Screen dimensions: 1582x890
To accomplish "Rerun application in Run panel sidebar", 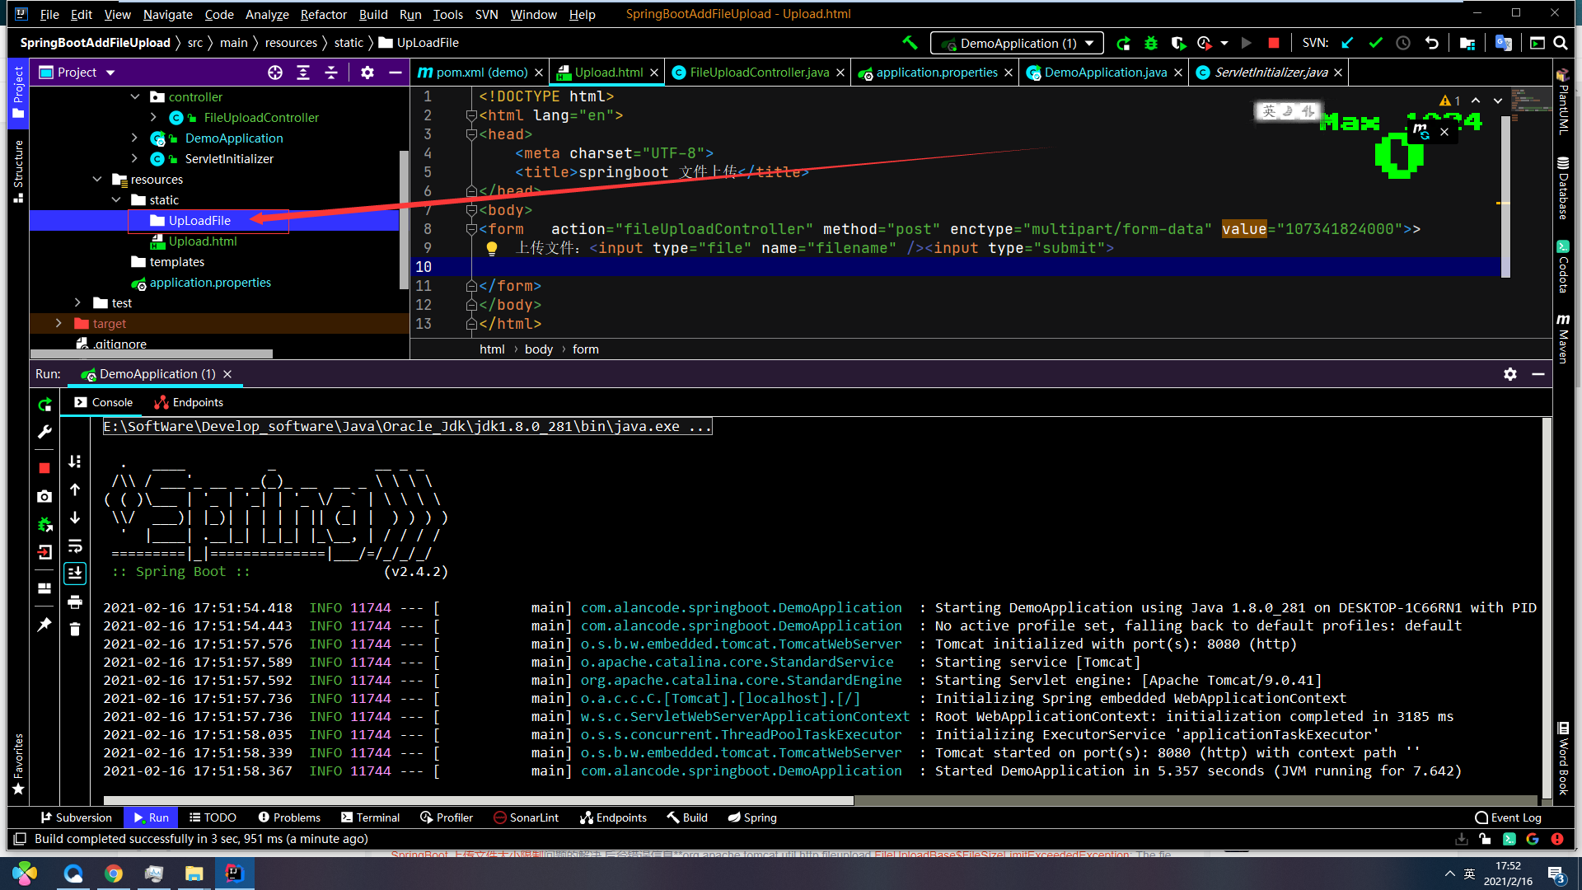I will point(44,404).
